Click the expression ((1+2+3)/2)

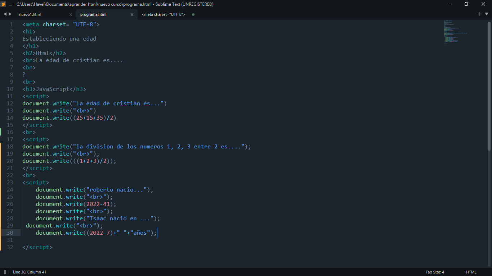91,161
